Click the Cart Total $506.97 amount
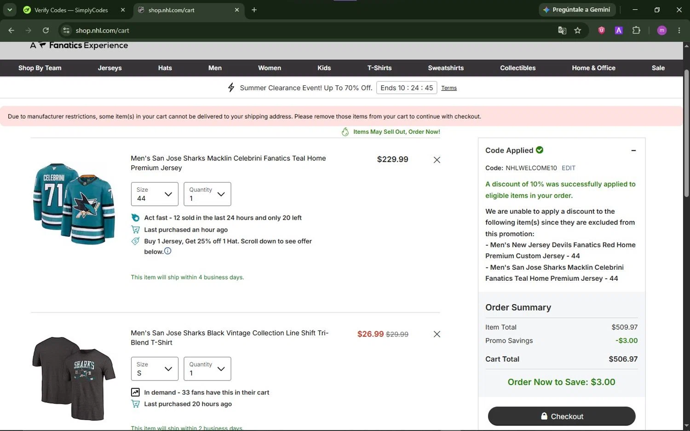The height and width of the screenshot is (431, 690). (623, 359)
